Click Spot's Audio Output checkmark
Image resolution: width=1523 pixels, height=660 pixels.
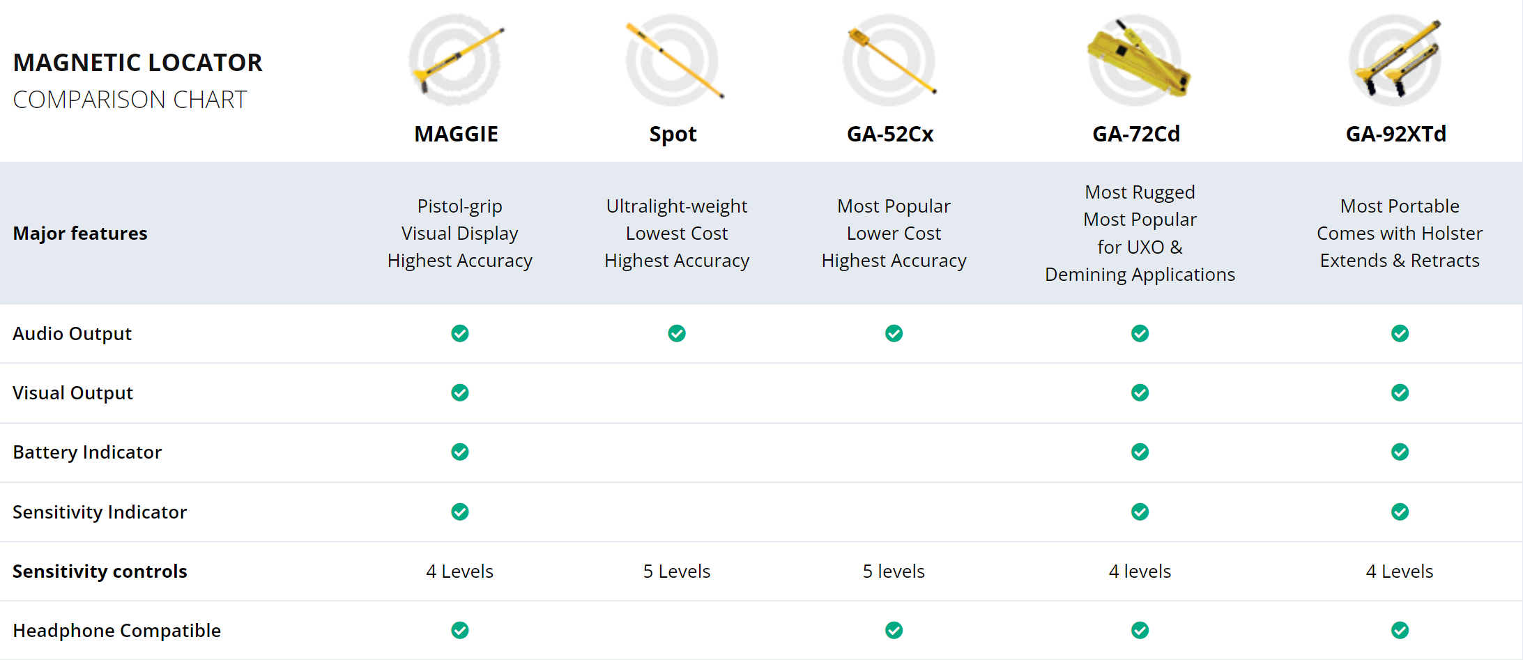[x=677, y=334]
